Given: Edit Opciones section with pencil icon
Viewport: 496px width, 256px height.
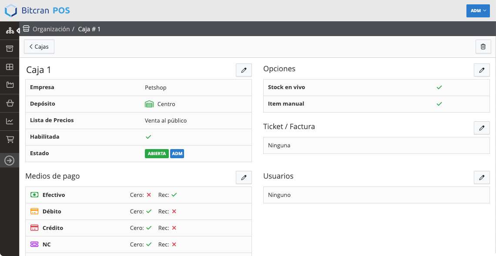Looking at the screenshot, I should (x=482, y=70).
